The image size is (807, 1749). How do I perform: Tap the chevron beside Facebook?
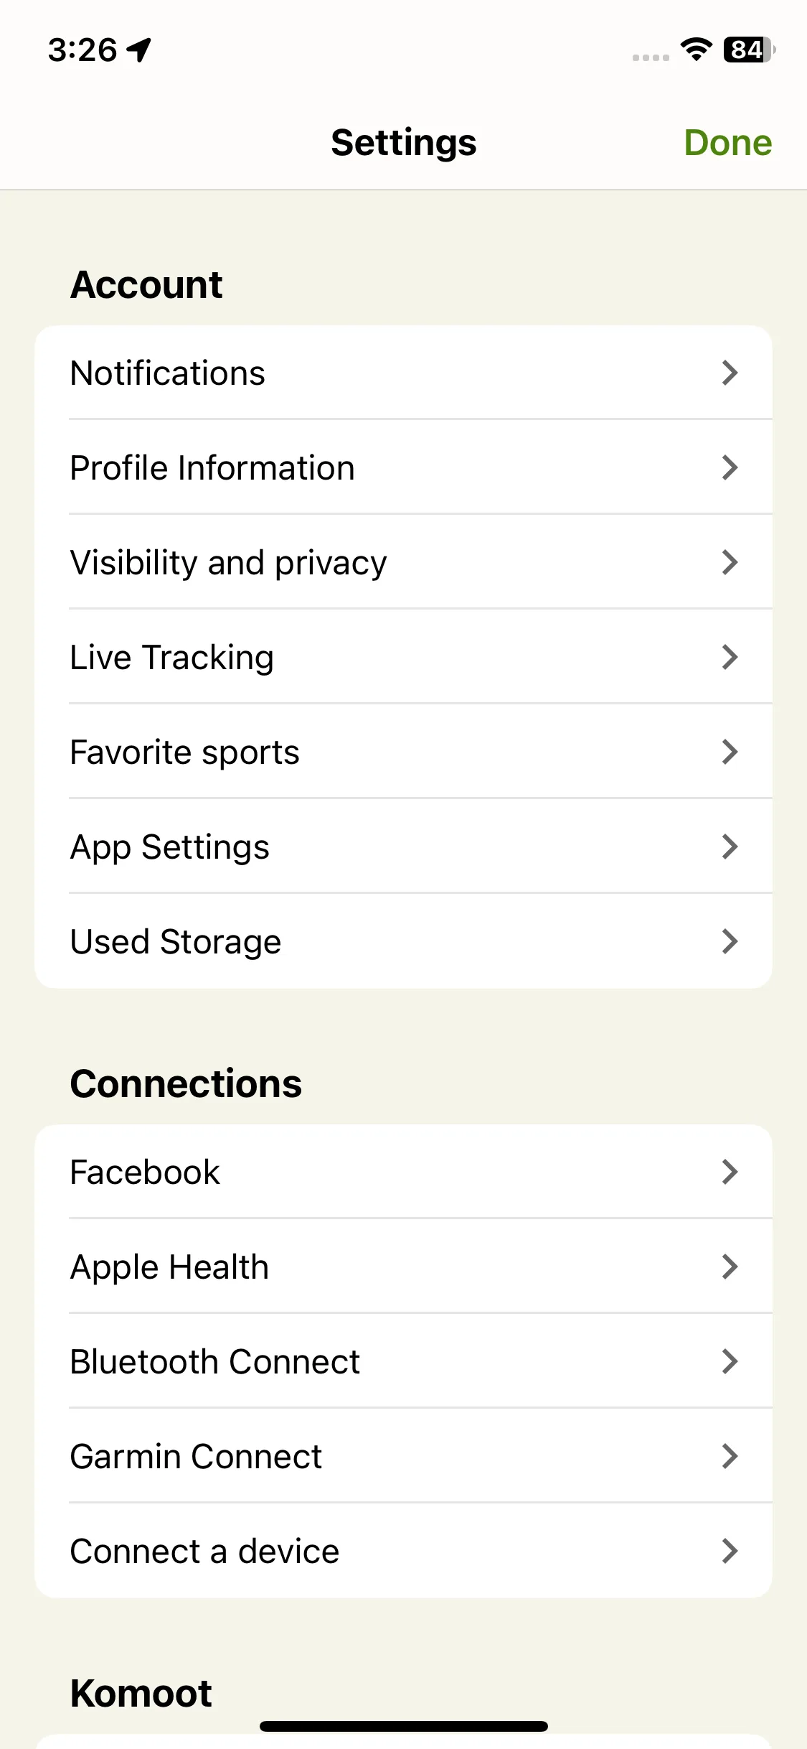coord(730,1172)
